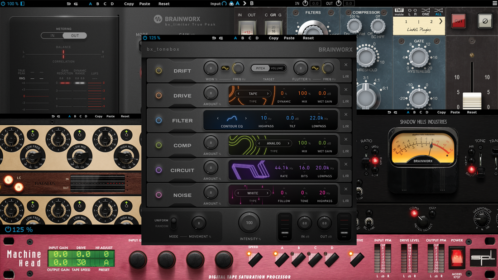Switch to snapshot B in bx_tonebox
This screenshot has height=280, width=498.
pos(242,38)
